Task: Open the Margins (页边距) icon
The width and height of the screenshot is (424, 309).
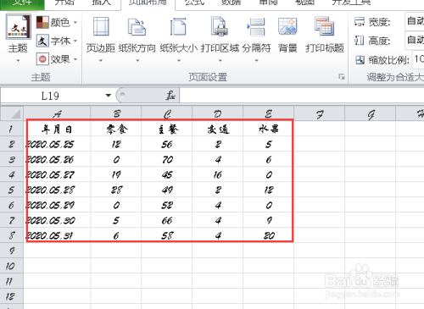Action: click(x=101, y=26)
